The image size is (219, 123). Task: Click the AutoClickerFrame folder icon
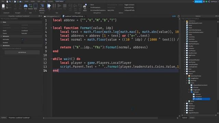[x=189, y=76]
